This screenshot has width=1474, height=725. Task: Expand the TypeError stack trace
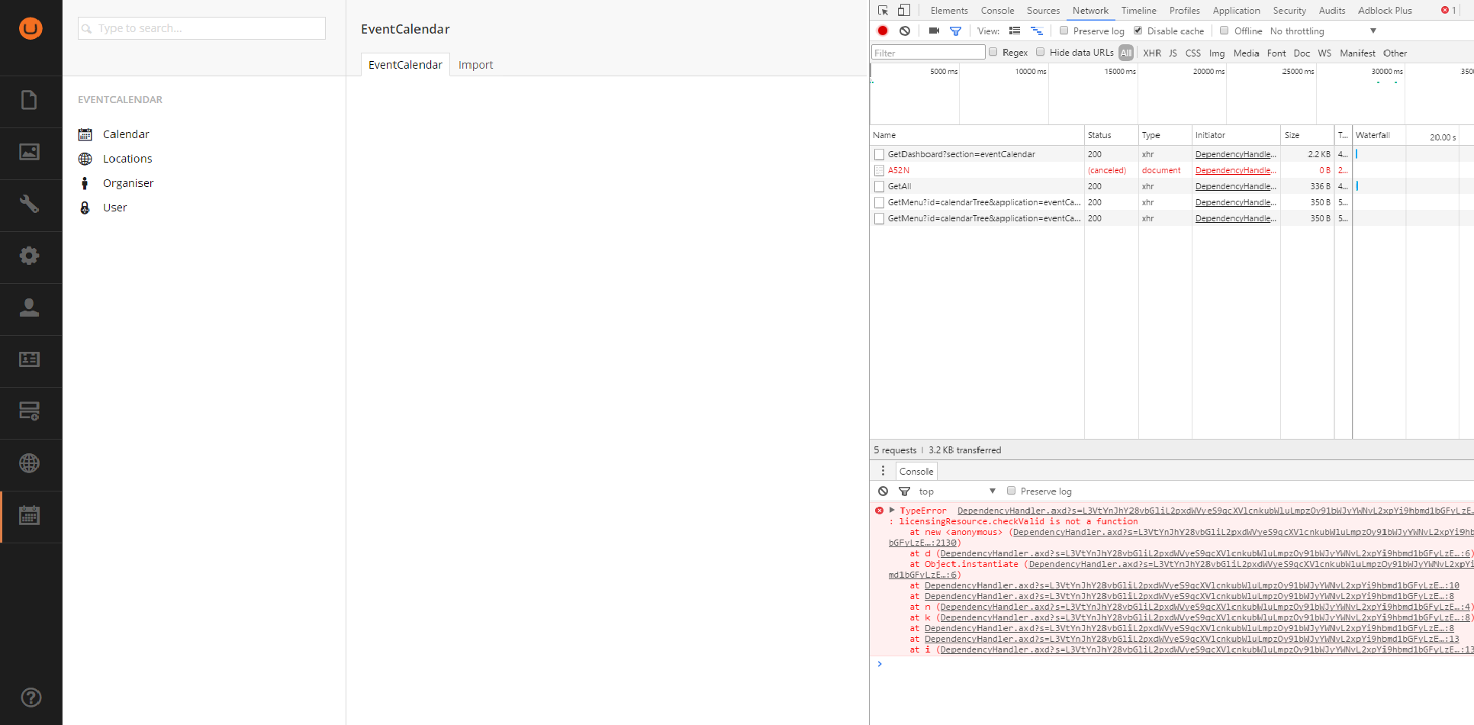click(x=891, y=510)
